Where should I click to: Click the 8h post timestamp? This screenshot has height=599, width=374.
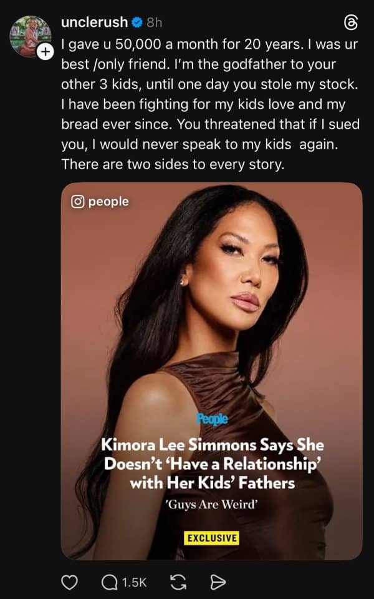(155, 23)
